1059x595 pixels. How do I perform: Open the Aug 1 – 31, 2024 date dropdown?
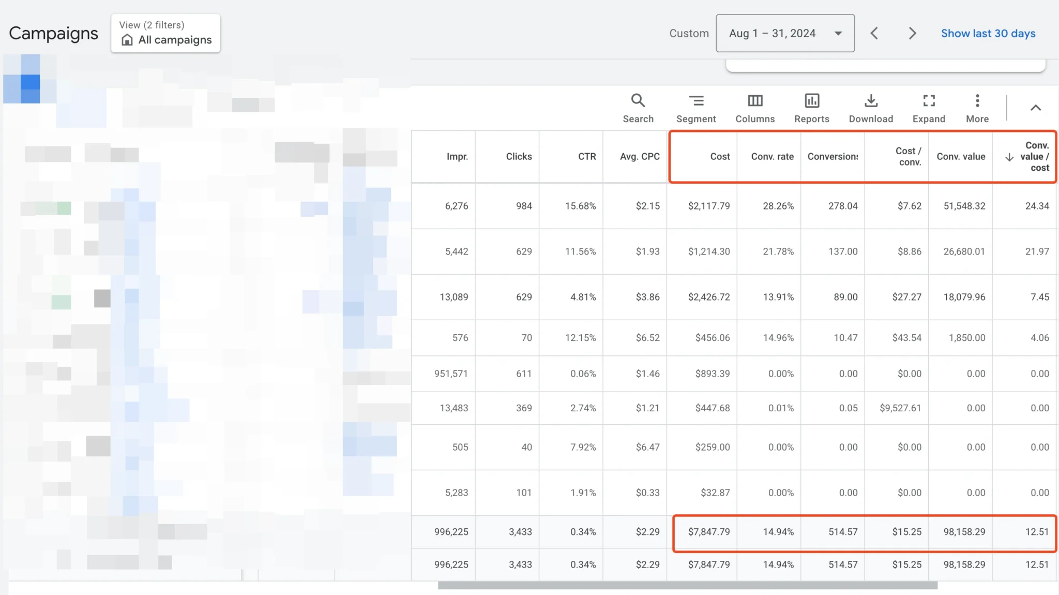[784, 33]
